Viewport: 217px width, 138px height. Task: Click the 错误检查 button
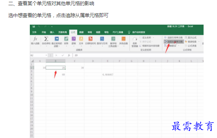tap(191, 42)
